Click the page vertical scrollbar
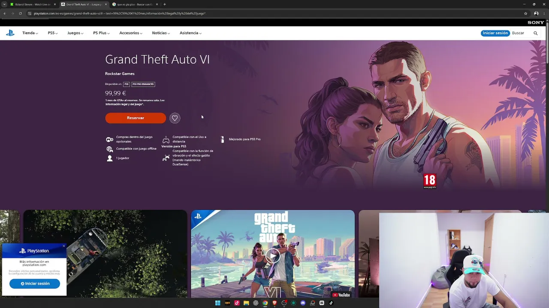The image size is (549, 308). [547, 43]
